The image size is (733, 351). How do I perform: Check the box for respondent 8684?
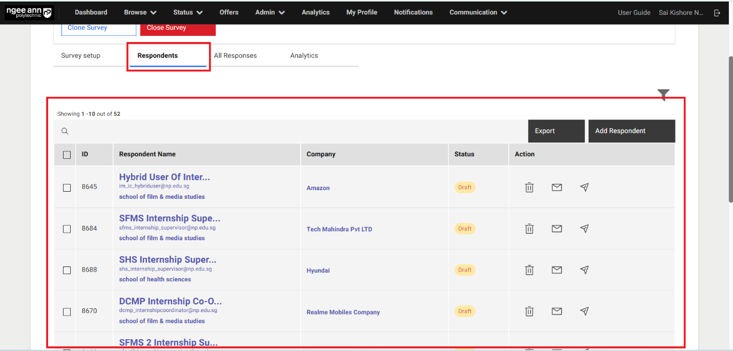[x=67, y=229]
